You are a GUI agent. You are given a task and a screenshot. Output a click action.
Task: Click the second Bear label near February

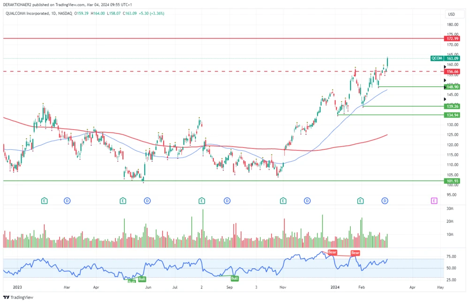click(355, 252)
